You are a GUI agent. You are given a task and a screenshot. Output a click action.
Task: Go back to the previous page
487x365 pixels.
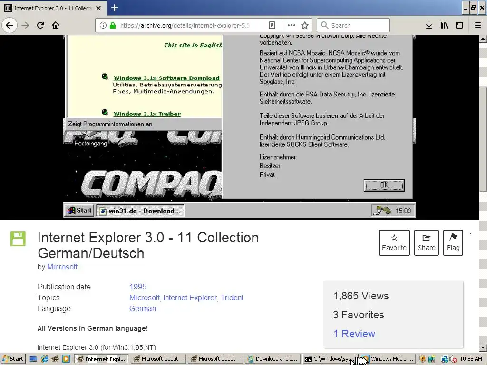coord(10,25)
